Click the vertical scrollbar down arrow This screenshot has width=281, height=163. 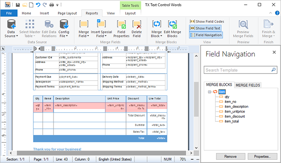point(196,148)
